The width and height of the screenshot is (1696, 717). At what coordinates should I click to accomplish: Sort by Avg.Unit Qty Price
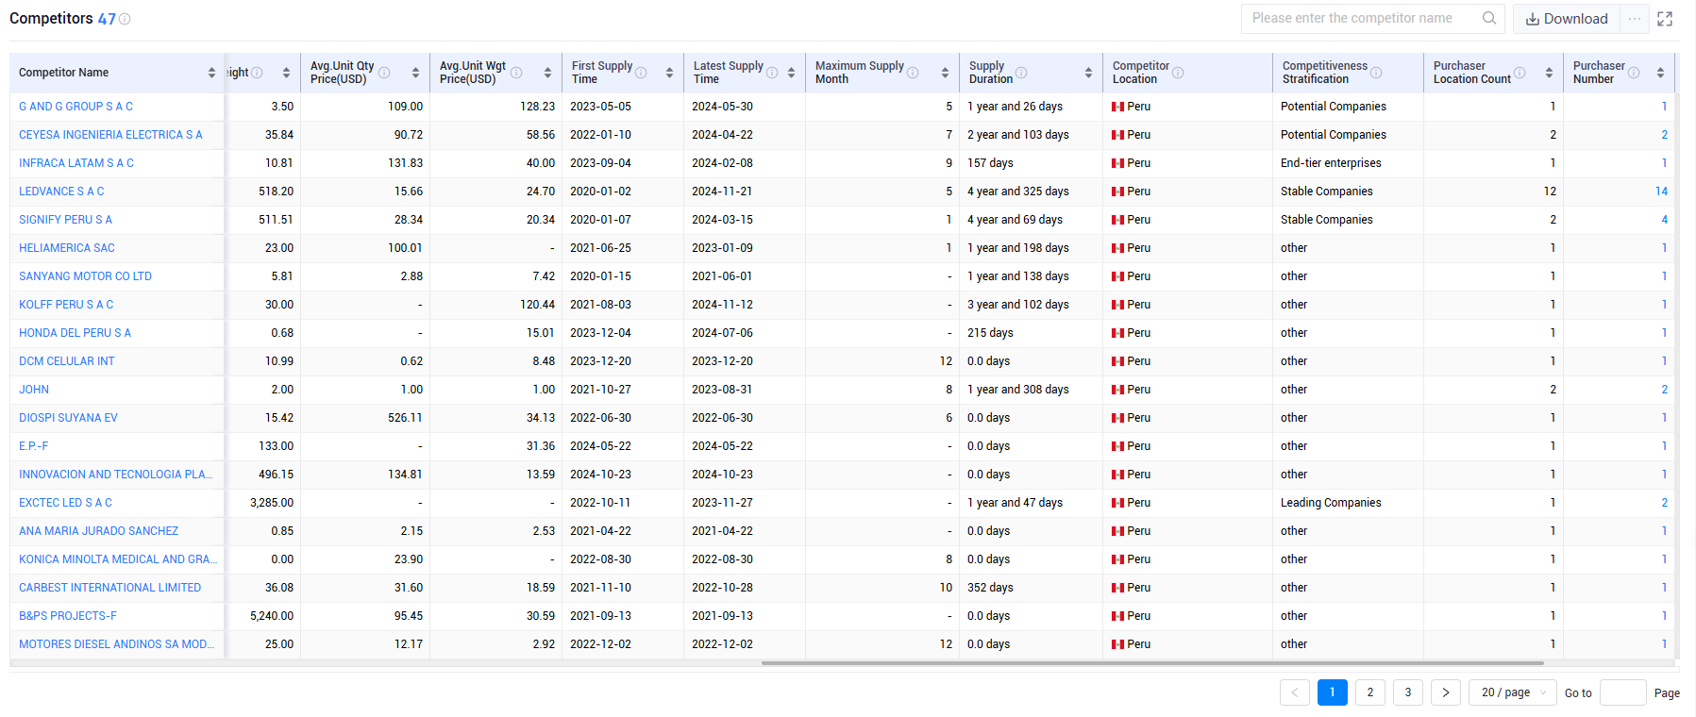pyautogui.click(x=415, y=73)
